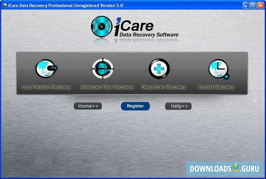Minimize the iCare window
This screenshot has height=179, width=266.
(246, 5)
